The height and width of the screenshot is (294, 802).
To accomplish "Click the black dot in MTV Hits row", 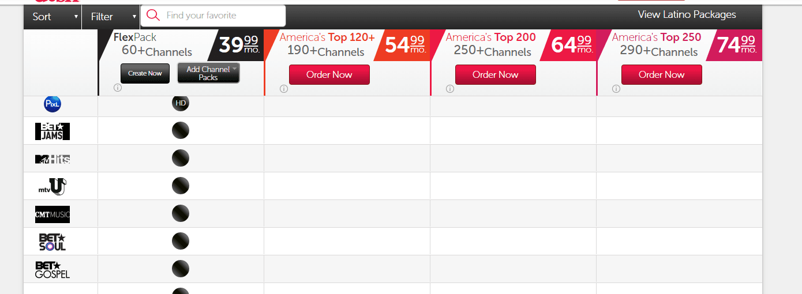I will click(x=181, y=158).
